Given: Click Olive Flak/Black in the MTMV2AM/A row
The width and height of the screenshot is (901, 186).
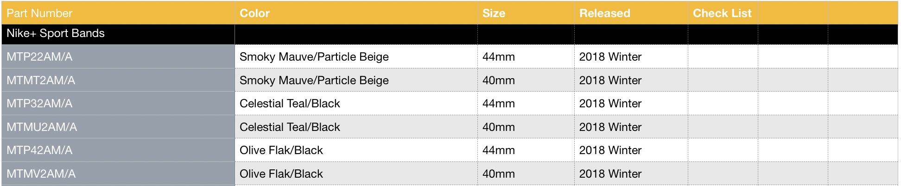Looking at the screenshot, I should coord(281,174).
